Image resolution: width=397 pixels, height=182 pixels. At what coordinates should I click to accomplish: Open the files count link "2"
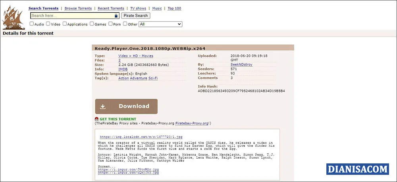(119, 60)
